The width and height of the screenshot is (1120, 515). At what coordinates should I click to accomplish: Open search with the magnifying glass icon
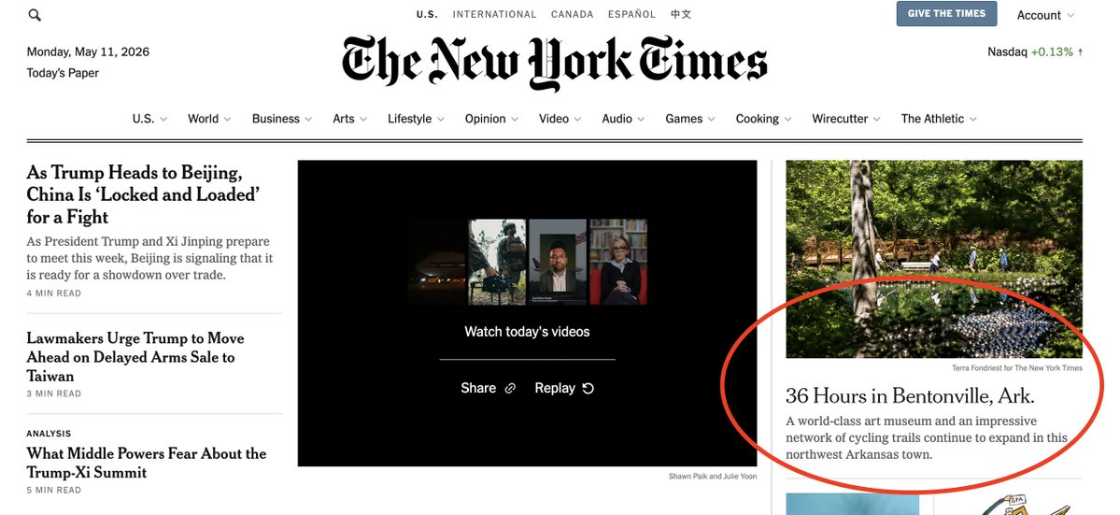[35, 15]
